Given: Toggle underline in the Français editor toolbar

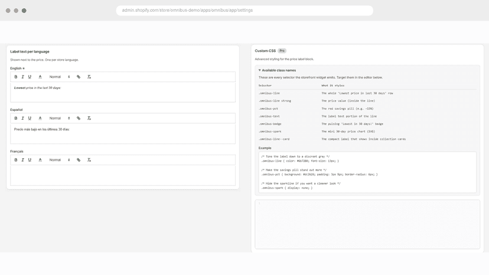Looking at the screenshot, I should tap(30, 160).
